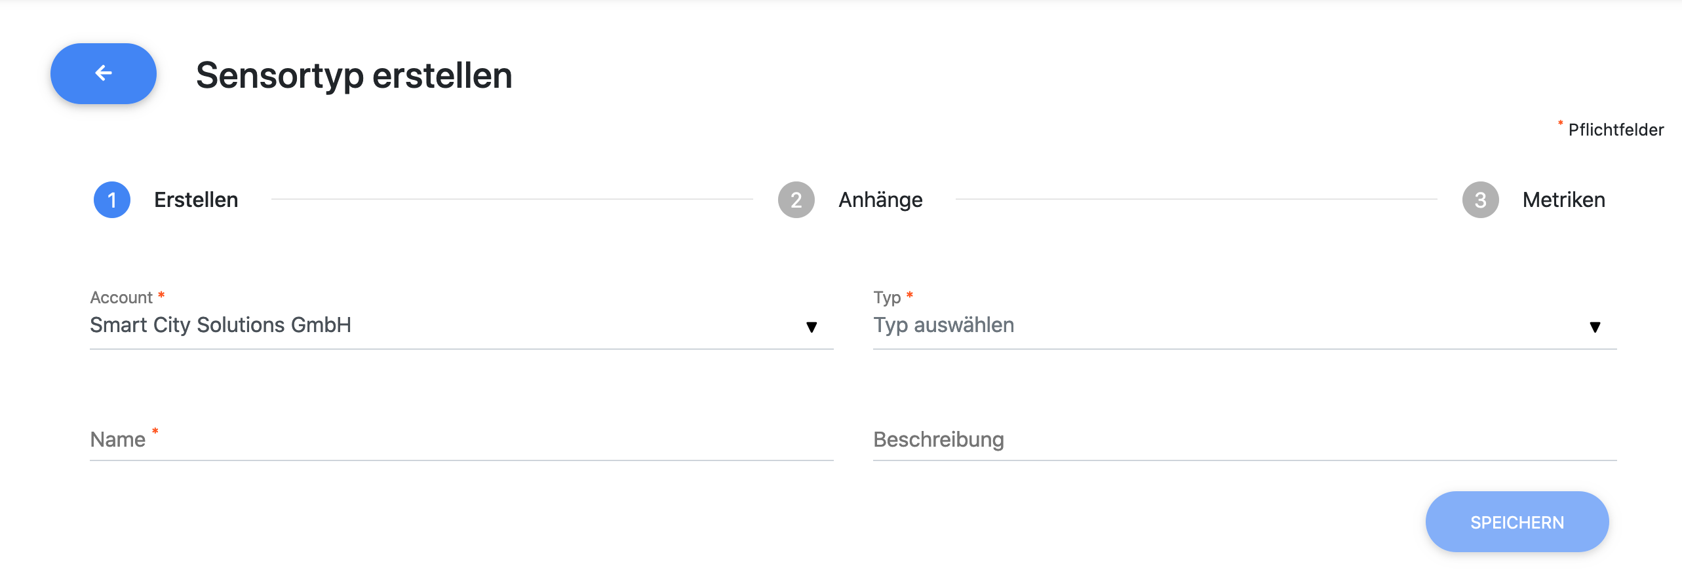Switch to the Anhänge step label
This screenshot has height=579, width=1682.
click(880, 200)
